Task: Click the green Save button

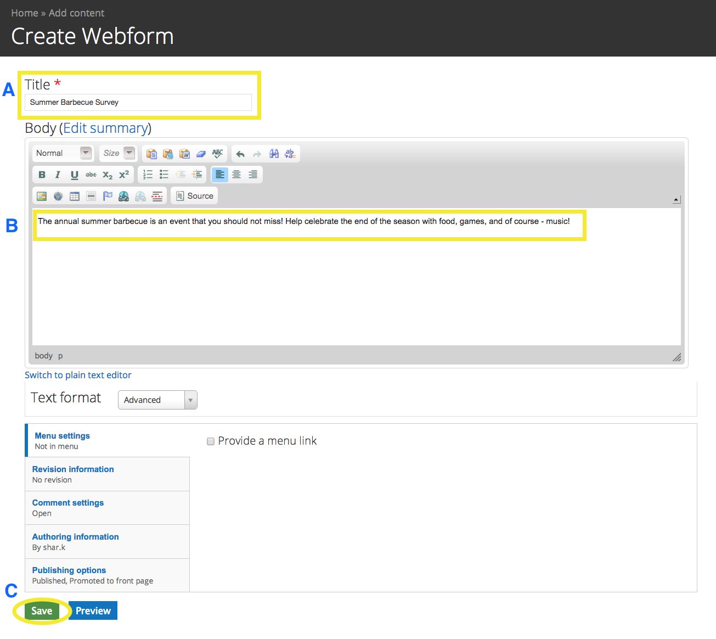Action: pos(42,611)
